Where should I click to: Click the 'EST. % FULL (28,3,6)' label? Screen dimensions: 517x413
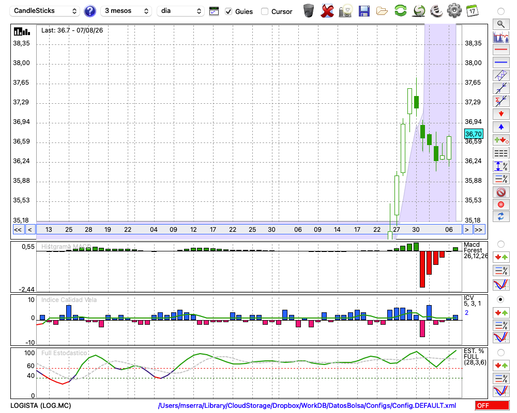click(475, 357)
